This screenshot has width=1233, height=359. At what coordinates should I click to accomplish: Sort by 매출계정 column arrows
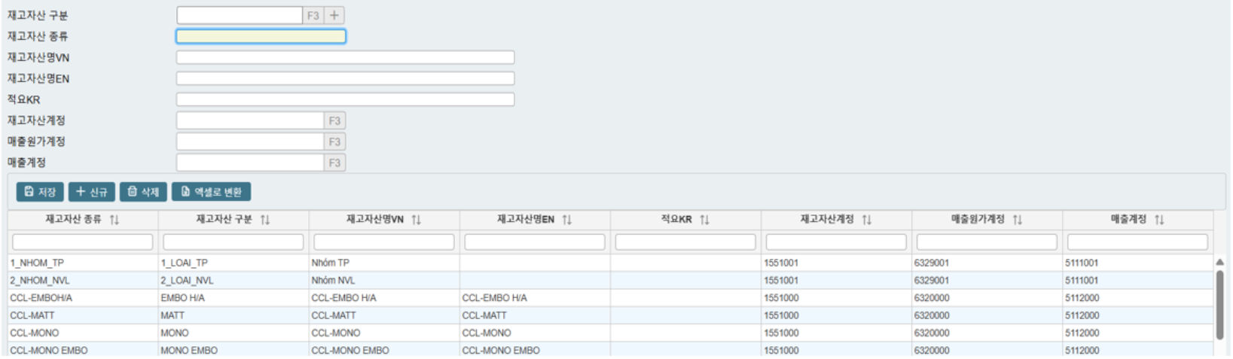(x=1159, y=220)
